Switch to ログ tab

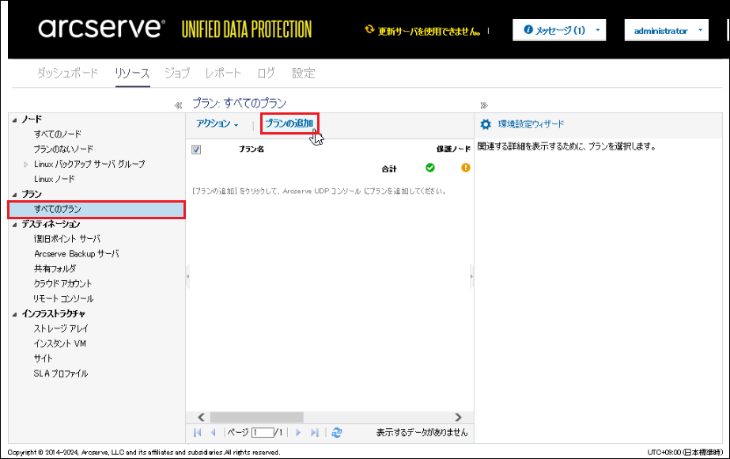click(266, 73)
